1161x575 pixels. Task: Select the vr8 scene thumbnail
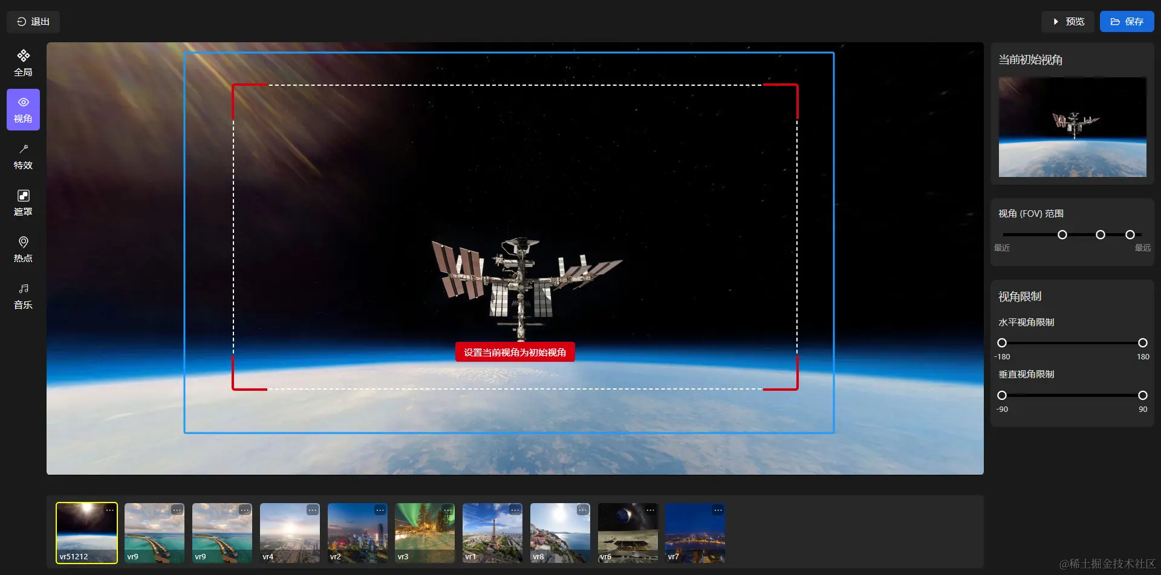560,533
